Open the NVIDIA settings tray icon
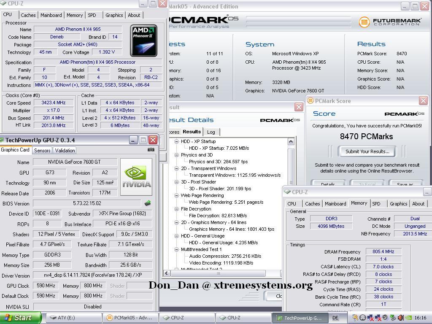Image resolution: width=432 pixels, height=324 pixels. [x=408, y=318]
